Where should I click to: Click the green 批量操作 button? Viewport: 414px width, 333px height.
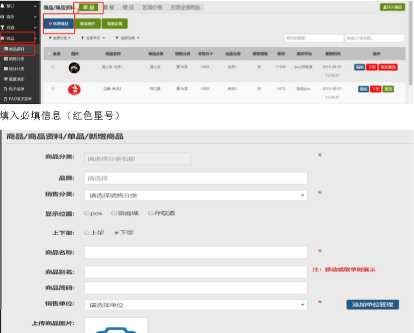[88, 24]
